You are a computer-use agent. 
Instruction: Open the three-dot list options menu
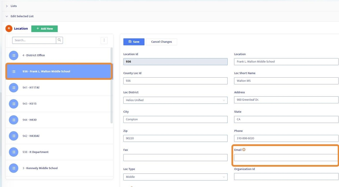click(x=104, y=40)
